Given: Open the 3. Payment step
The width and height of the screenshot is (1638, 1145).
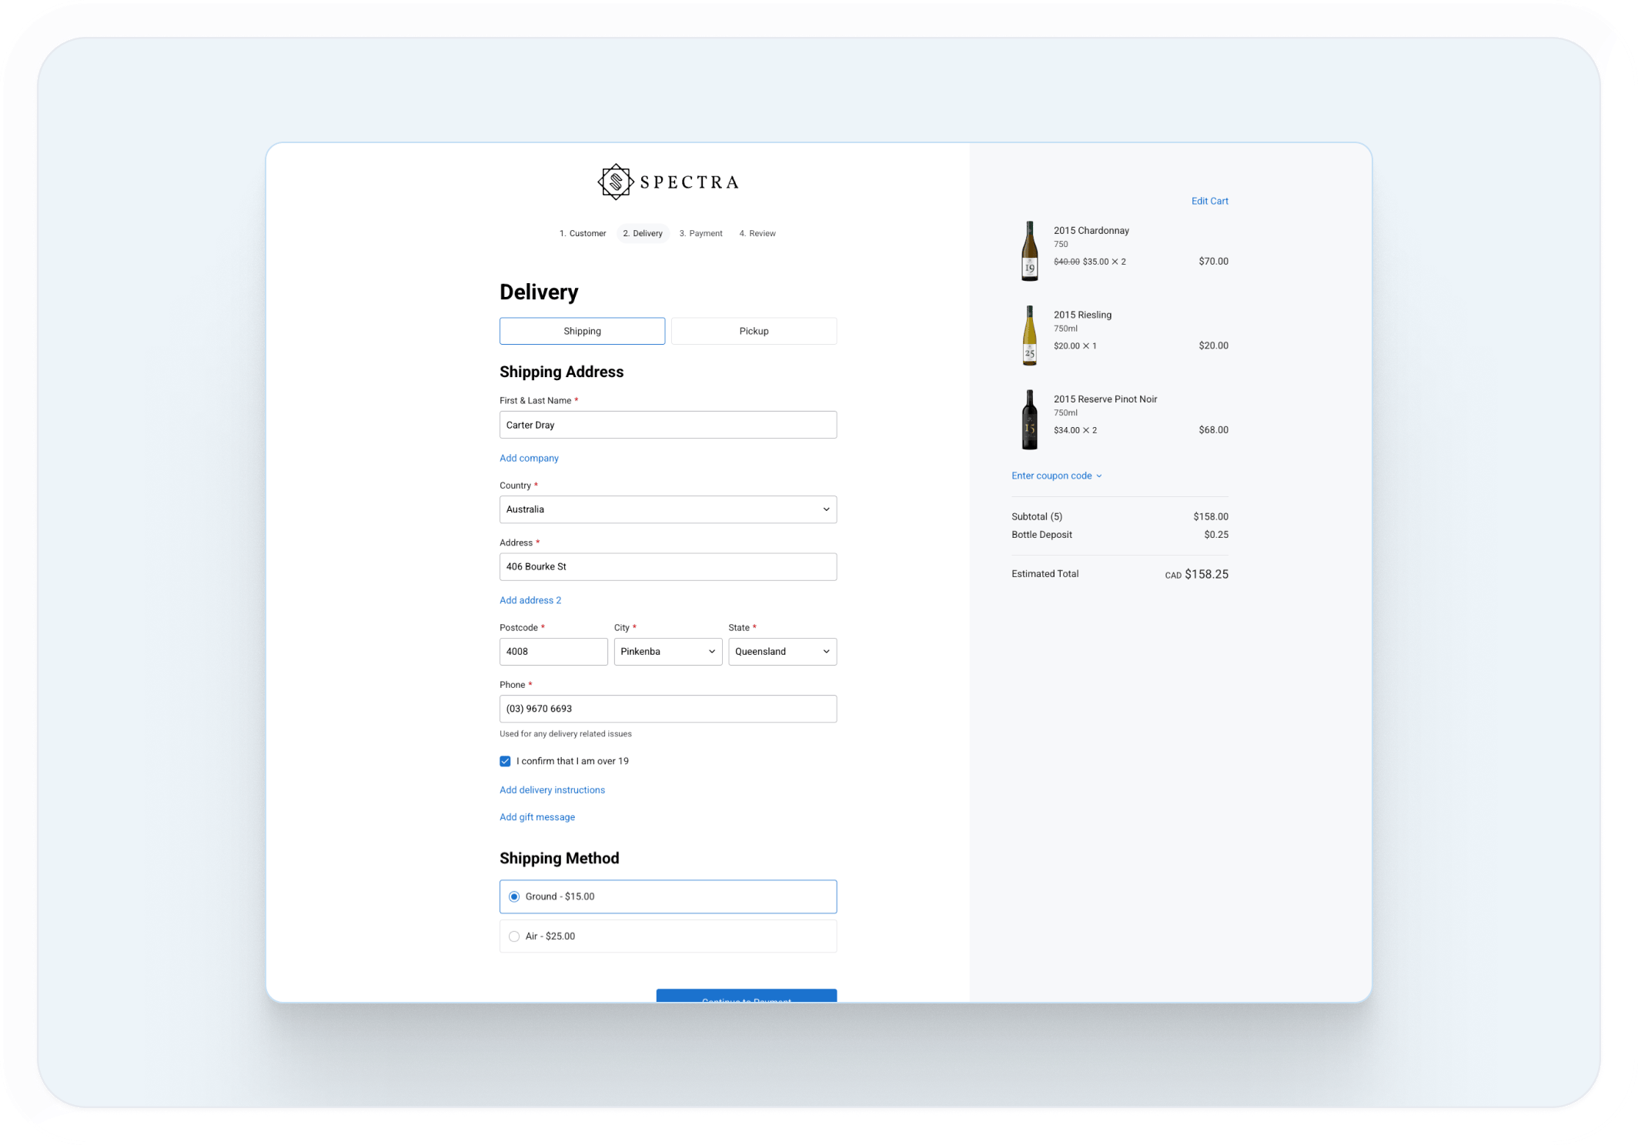Looking at the screenshot, I should pyautogui.click(x=700, y=233).
